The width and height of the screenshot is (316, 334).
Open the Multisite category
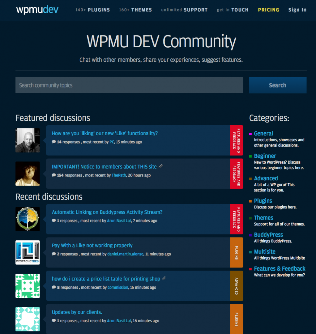click(x=265, y=252)
